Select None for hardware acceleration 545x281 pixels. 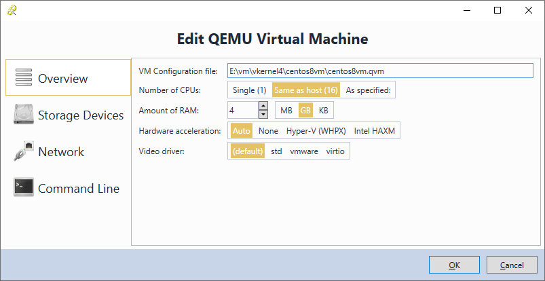point(268,131)
